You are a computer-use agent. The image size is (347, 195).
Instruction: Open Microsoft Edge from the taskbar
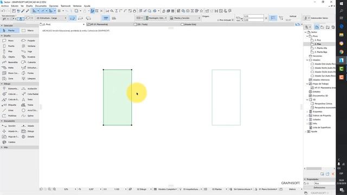click(x=341, y=27)
